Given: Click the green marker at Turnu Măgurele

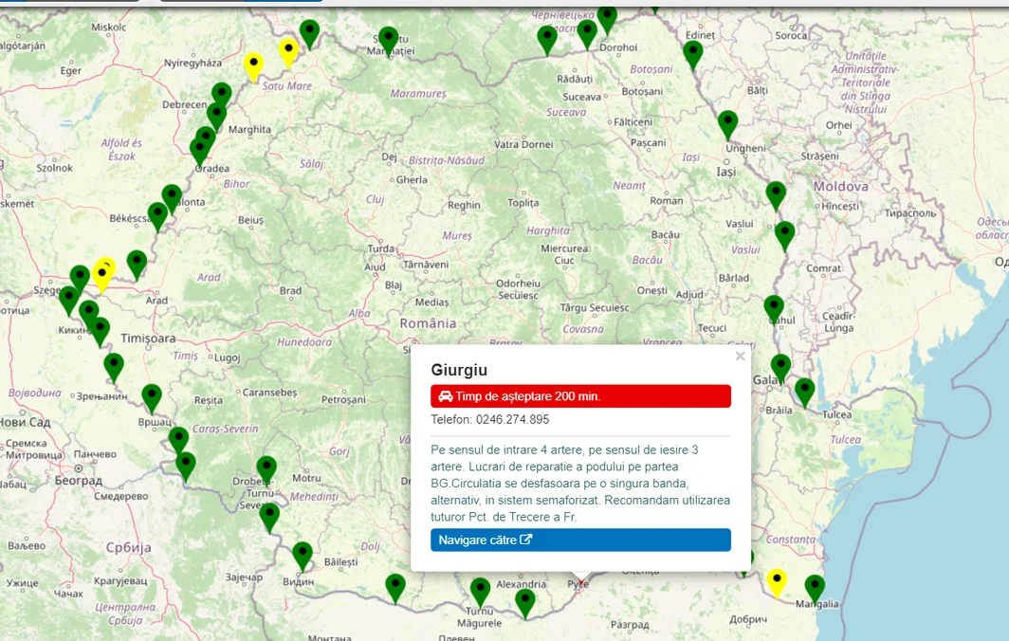Looking at the screenshot, I should coord(480,594).
